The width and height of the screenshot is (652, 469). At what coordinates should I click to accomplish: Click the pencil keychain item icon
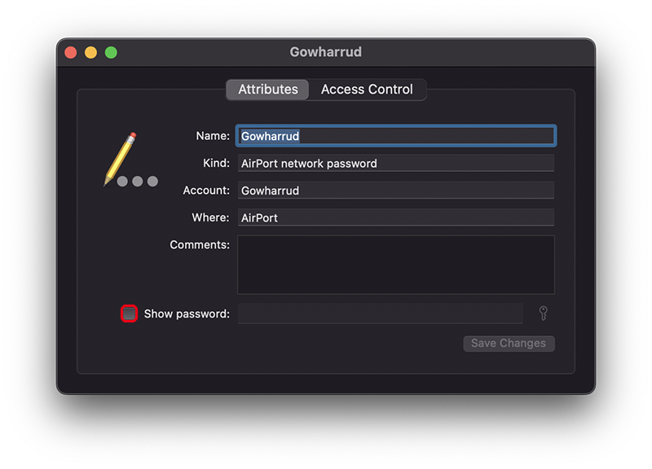[130, 160]
